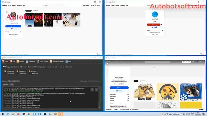Screen dimensions: 207x116
Task: Stop the running bot with the Stop icon
Action: pyautogui.click(x=3, y=62)
